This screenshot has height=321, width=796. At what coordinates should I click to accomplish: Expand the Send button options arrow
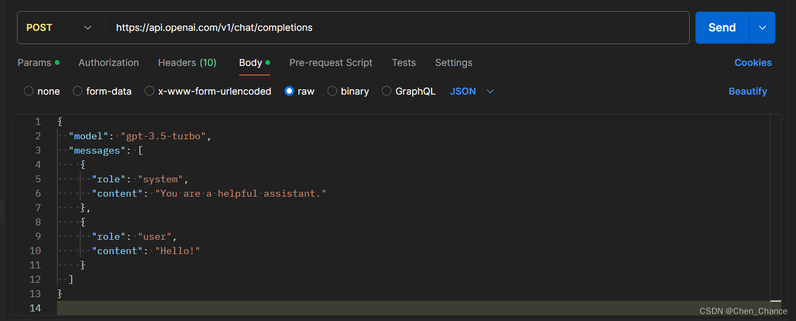(762, 27)
